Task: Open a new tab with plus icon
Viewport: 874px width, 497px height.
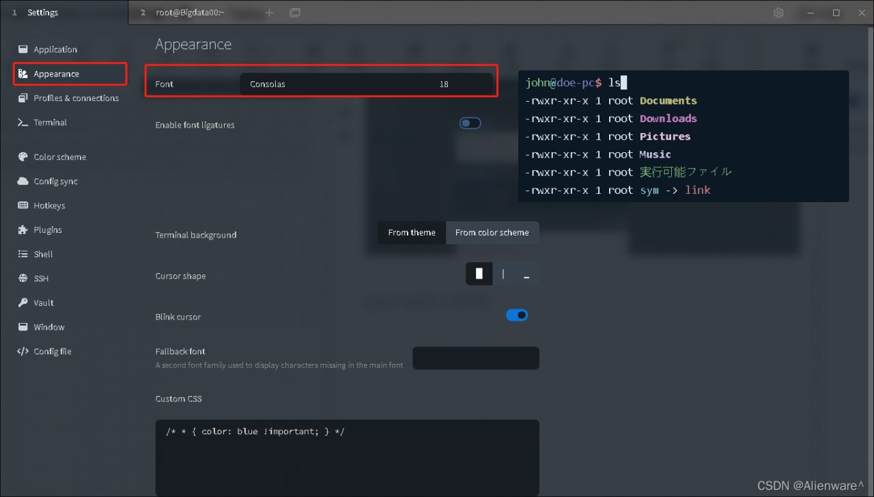Action: point(269,12)
